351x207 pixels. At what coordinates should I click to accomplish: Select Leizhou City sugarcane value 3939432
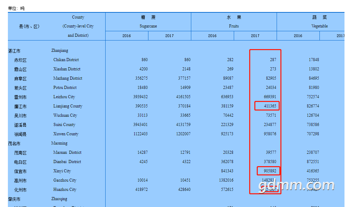[x=140, y=97]
